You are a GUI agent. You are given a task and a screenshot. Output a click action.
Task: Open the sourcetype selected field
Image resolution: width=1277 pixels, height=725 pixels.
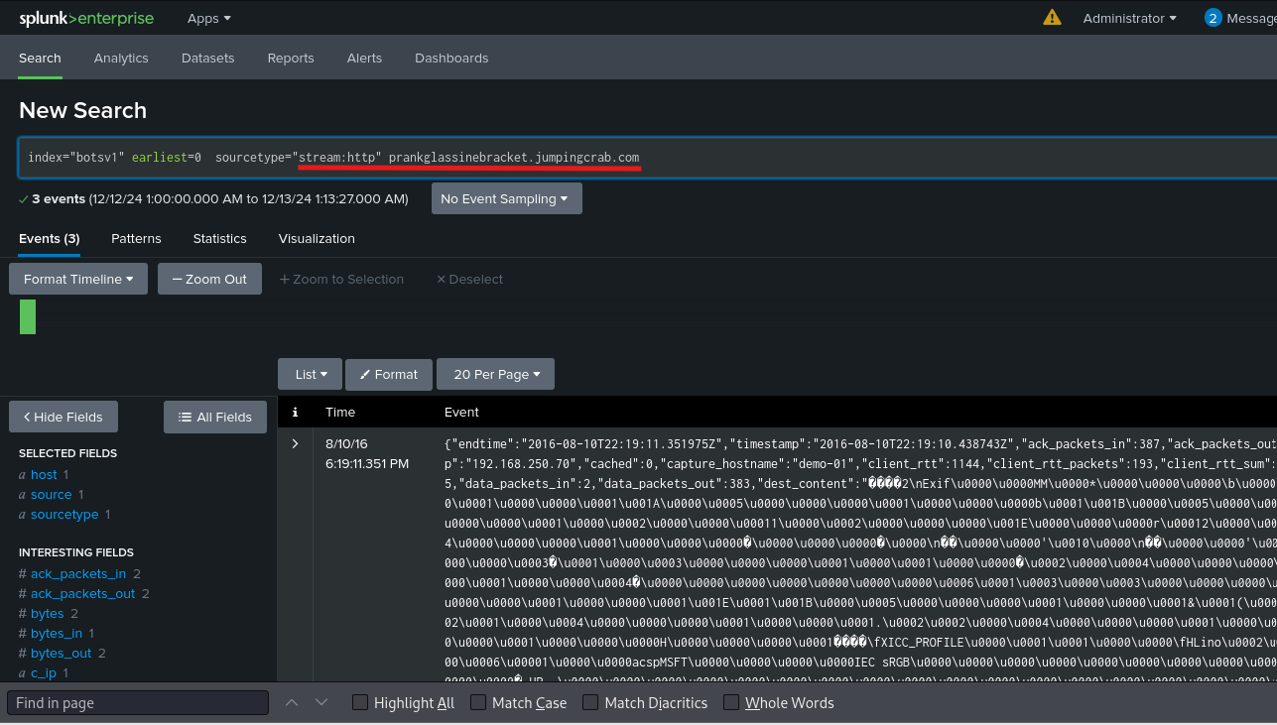point(64,514)
